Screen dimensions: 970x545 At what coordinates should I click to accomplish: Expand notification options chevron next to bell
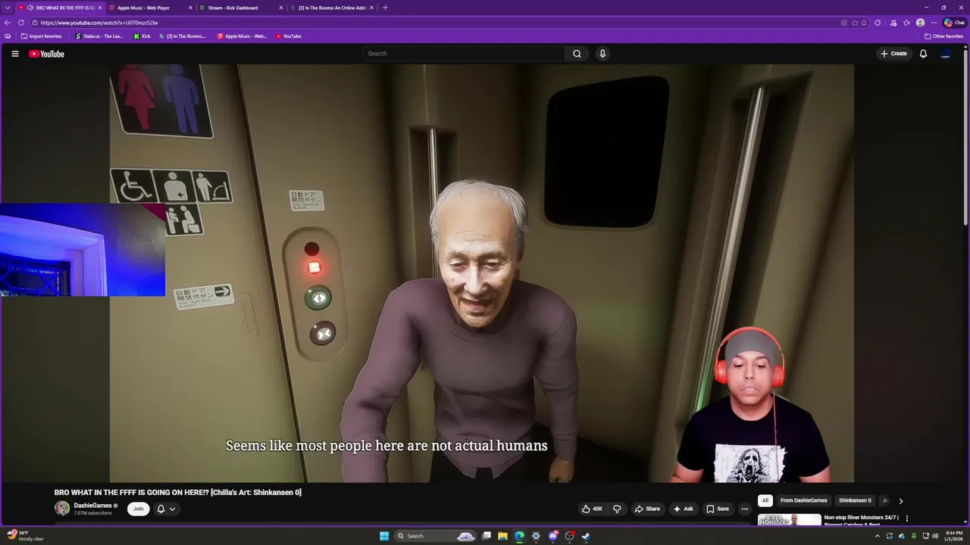point(173,509)
